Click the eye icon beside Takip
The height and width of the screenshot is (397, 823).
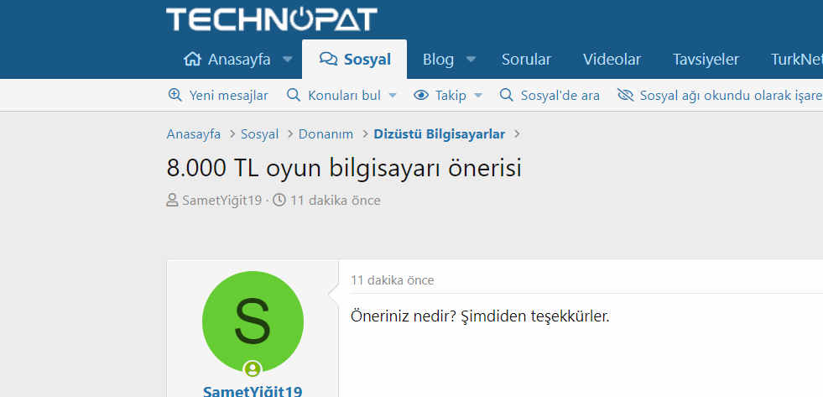point(421,95)
